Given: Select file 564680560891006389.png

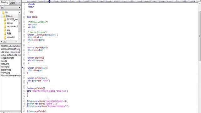Looking at the screenshot, I should point(10,49).
